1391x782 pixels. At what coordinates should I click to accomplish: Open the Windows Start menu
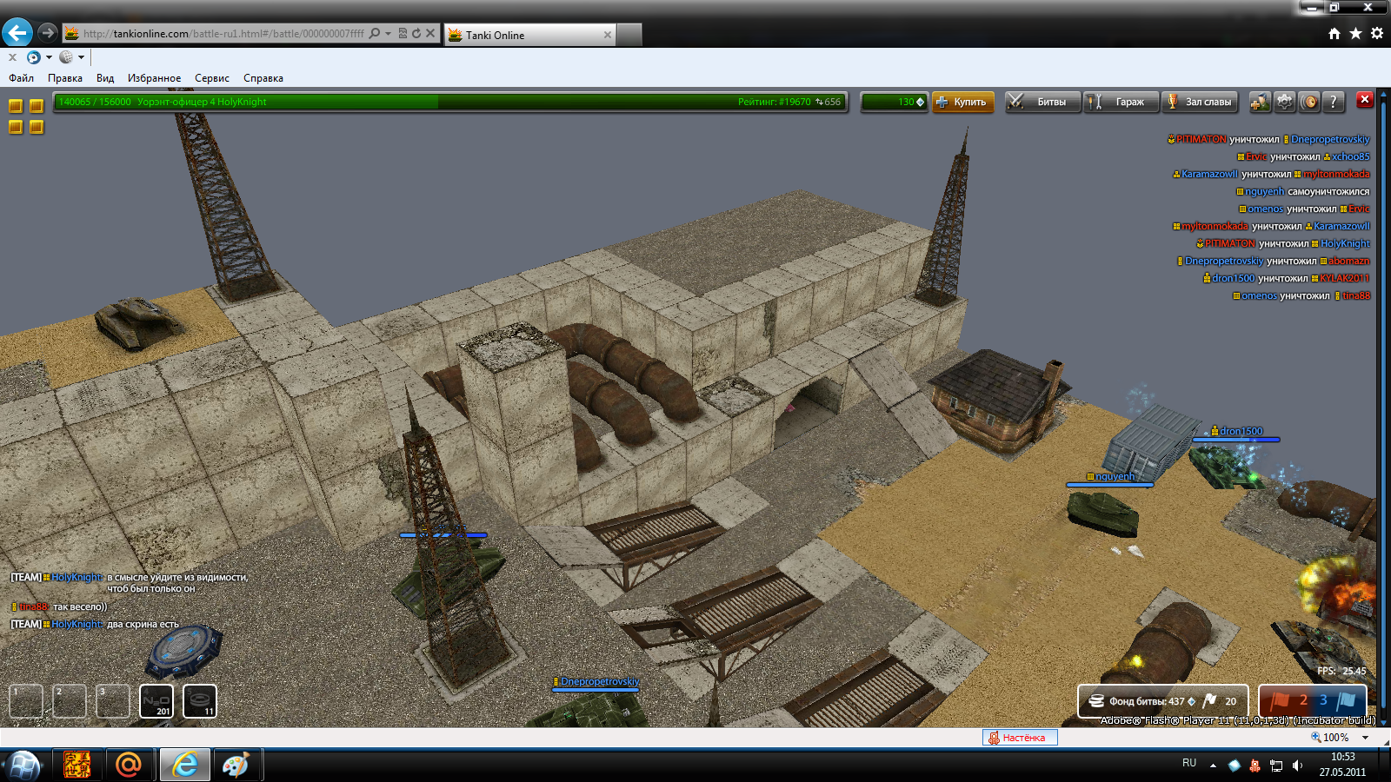23,765
